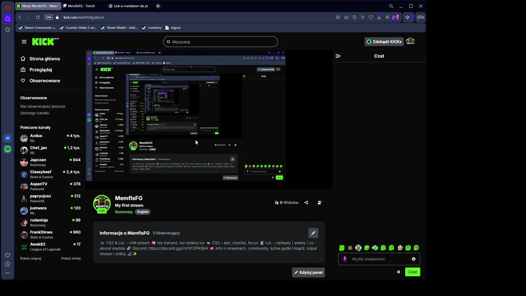Click the Wyszukaj search field
Screen dimensions: 526x296
click(220, 42)
